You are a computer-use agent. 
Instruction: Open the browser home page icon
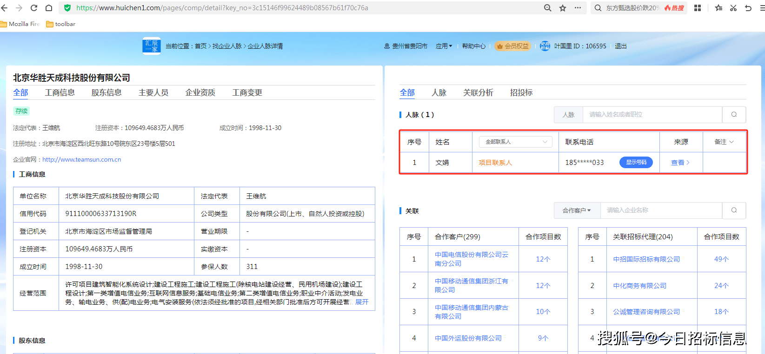click(x=49, y=8)
